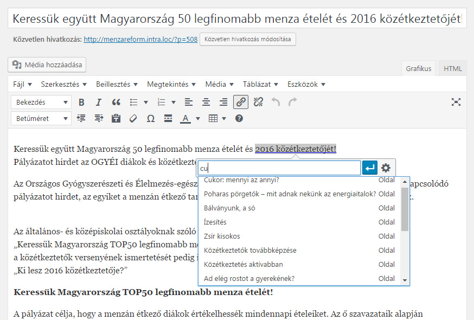Insert a special character (omega)
This screenshot has width=474, height=320.
click(x=151, y=118)
